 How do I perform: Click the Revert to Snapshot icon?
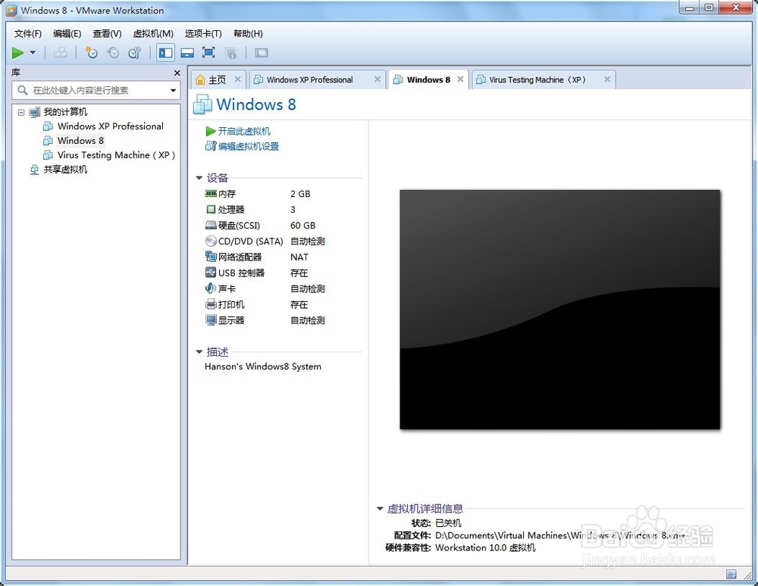pos(113,52)
